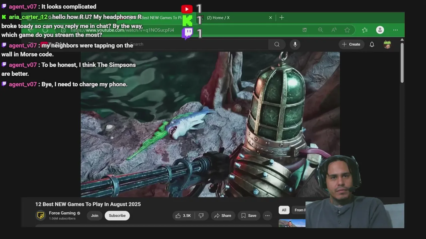Activate the read aloud icon
Screen dimensions: 426x239
pyautogui.click(x=334, y=30)
